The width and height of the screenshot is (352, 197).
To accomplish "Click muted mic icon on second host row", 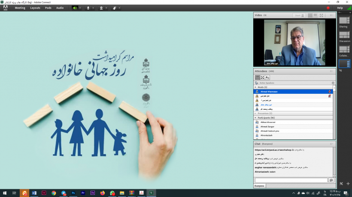I will point(330,96).
